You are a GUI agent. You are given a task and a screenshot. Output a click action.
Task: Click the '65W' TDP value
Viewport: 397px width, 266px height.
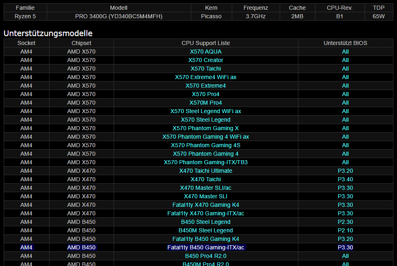tap(378, 17)
